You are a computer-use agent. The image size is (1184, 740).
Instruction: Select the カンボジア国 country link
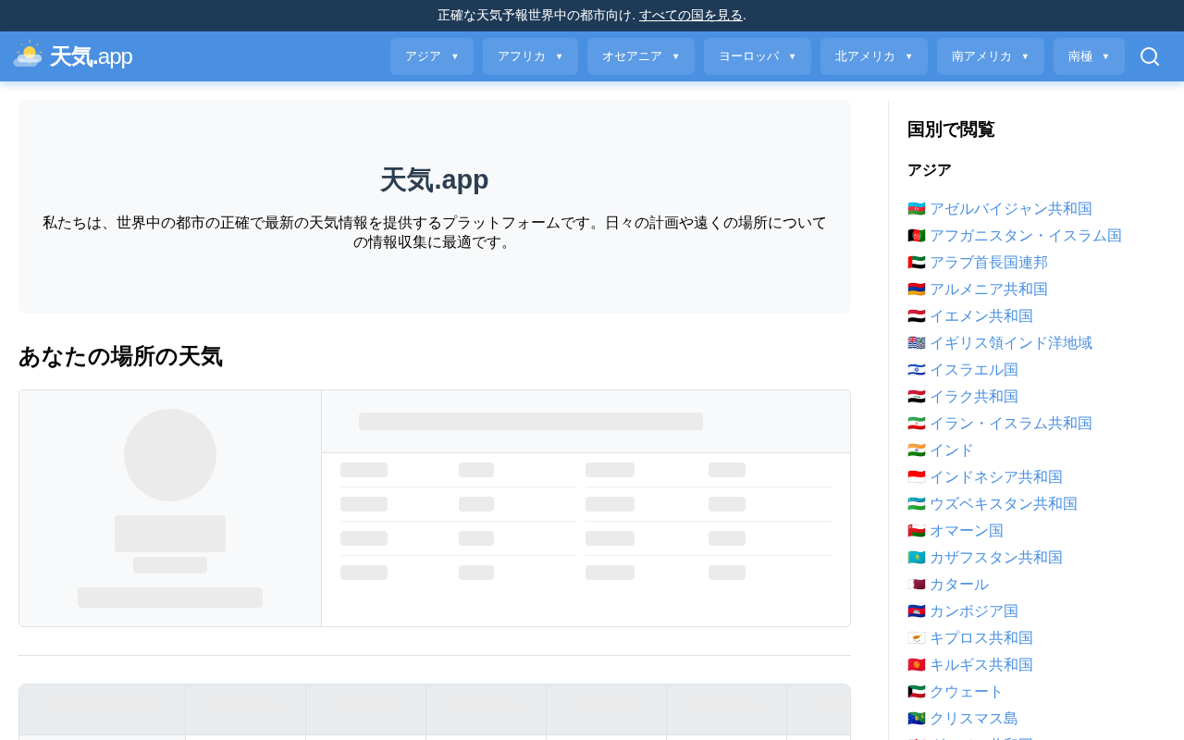point(974,611)
